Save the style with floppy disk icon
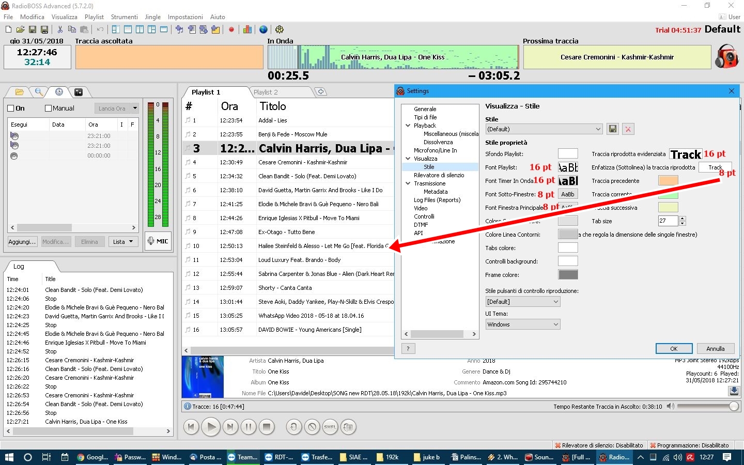The image size is (744, 465). coord(613,129)
